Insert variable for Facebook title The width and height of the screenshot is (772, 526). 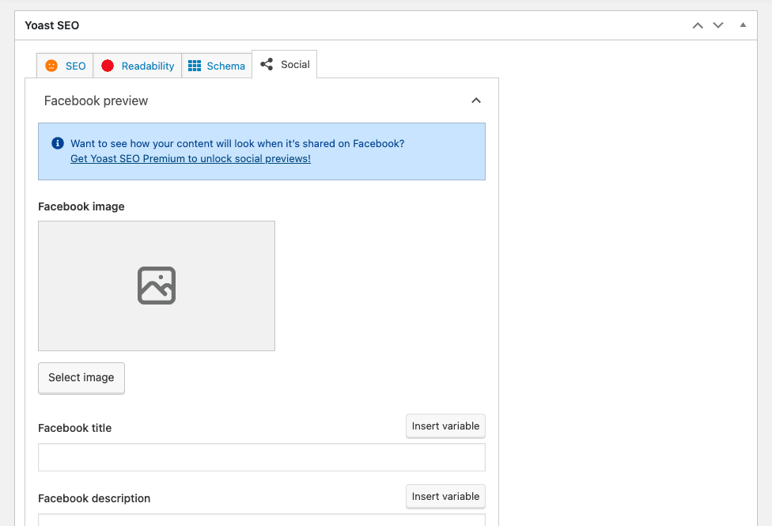tap(445, 426)
